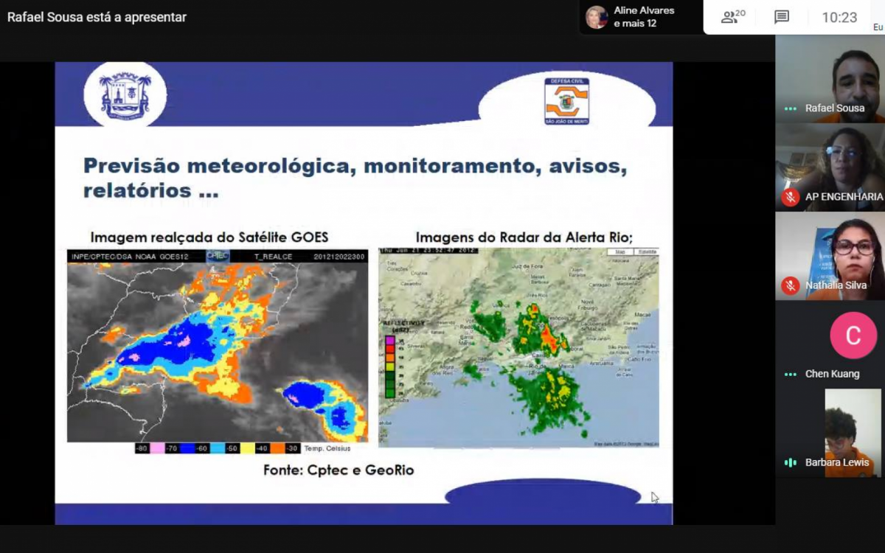Expand the 'Aline Alvares e mais 12' participant strip
Screen dimensions: 885x553
coord(643,17)
